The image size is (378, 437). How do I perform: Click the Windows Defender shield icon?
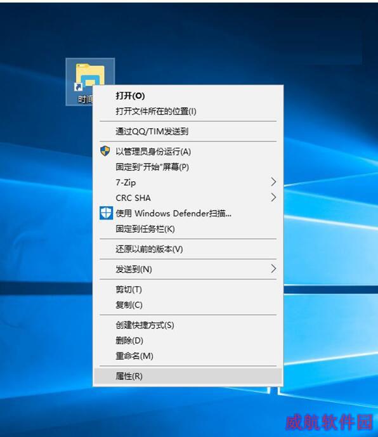click(x=106, y=213)
